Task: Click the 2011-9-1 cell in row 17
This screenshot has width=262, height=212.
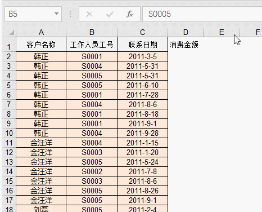Action: [x=142, y=200]
